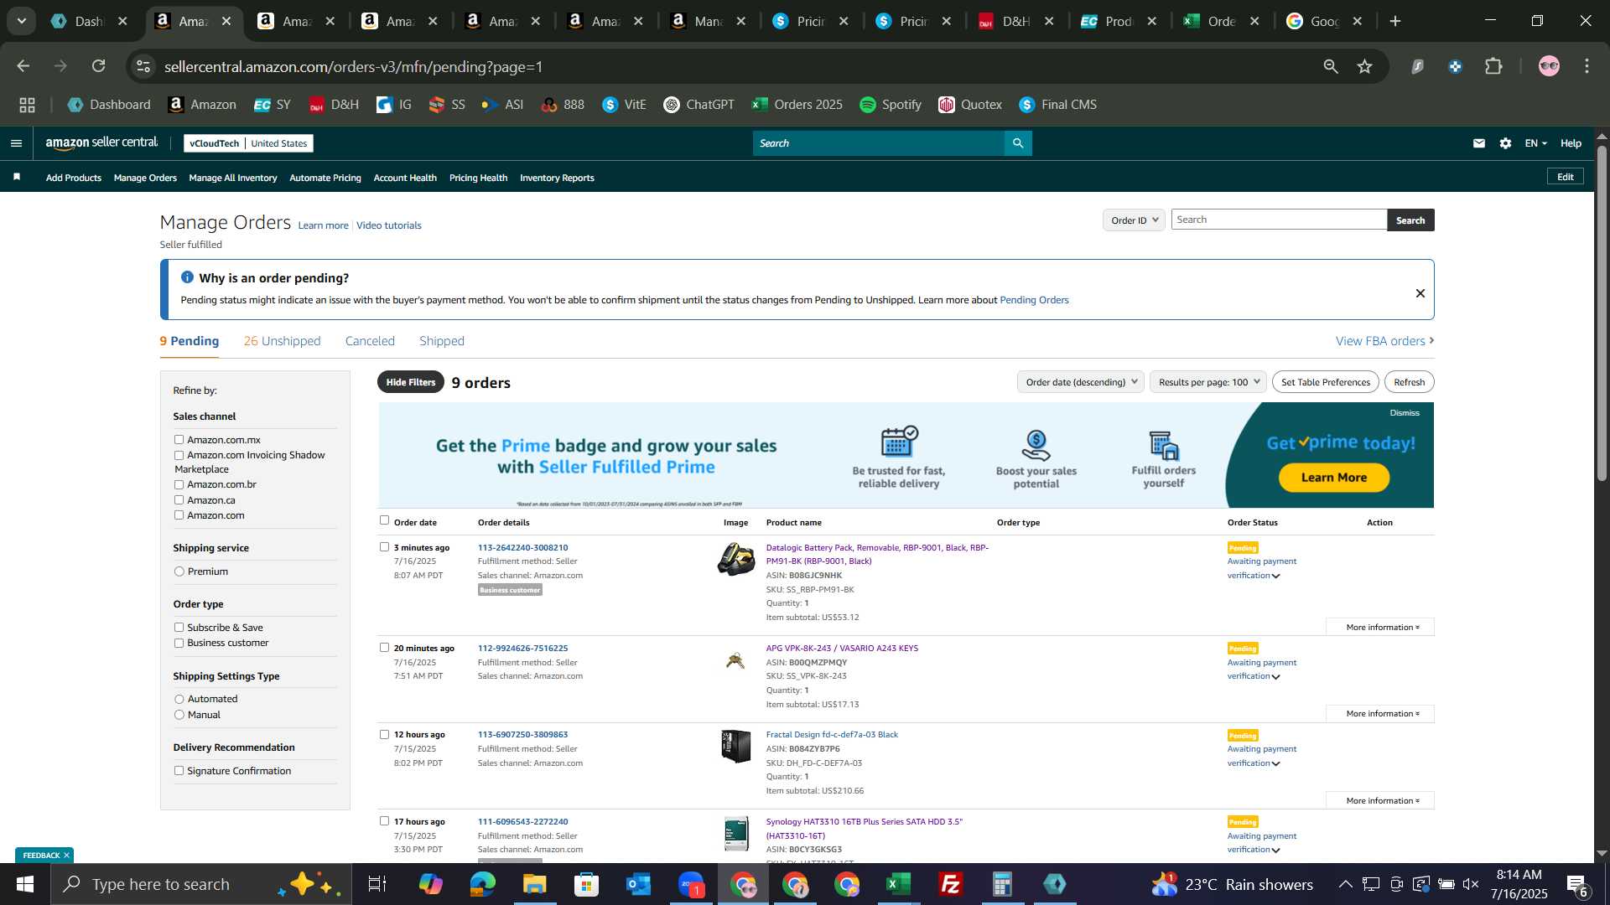Select order 113-2642240-3008210 checkbox
This screenshot has width=1610, height=905.
click(x=384, y=546)
